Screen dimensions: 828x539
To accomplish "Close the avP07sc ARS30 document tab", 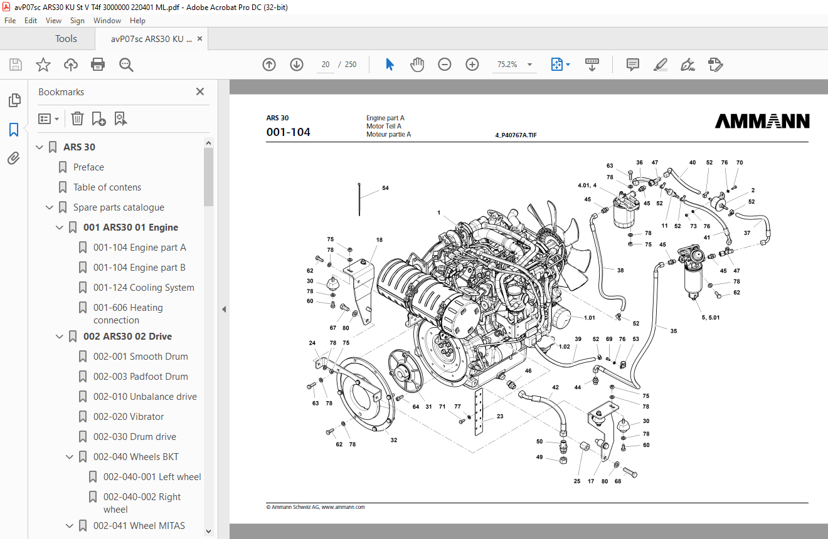I will [200, 39].
